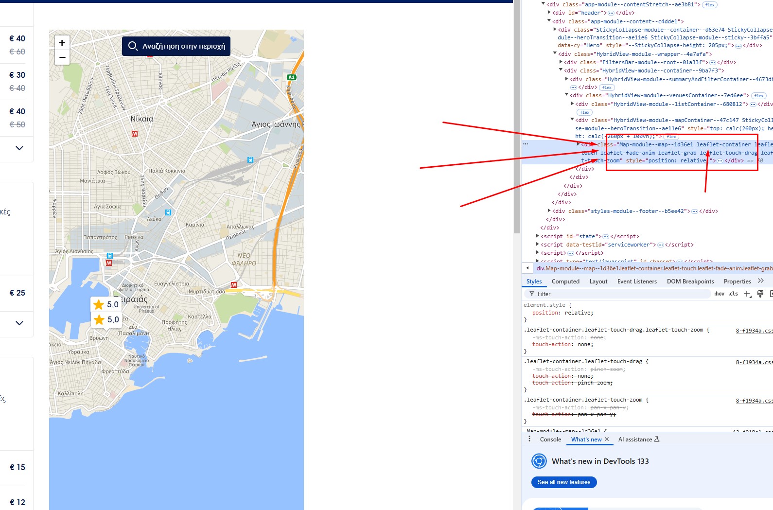Click the new style rule plus icon
The height and width of the screenshot is (510, 773).
747,294
